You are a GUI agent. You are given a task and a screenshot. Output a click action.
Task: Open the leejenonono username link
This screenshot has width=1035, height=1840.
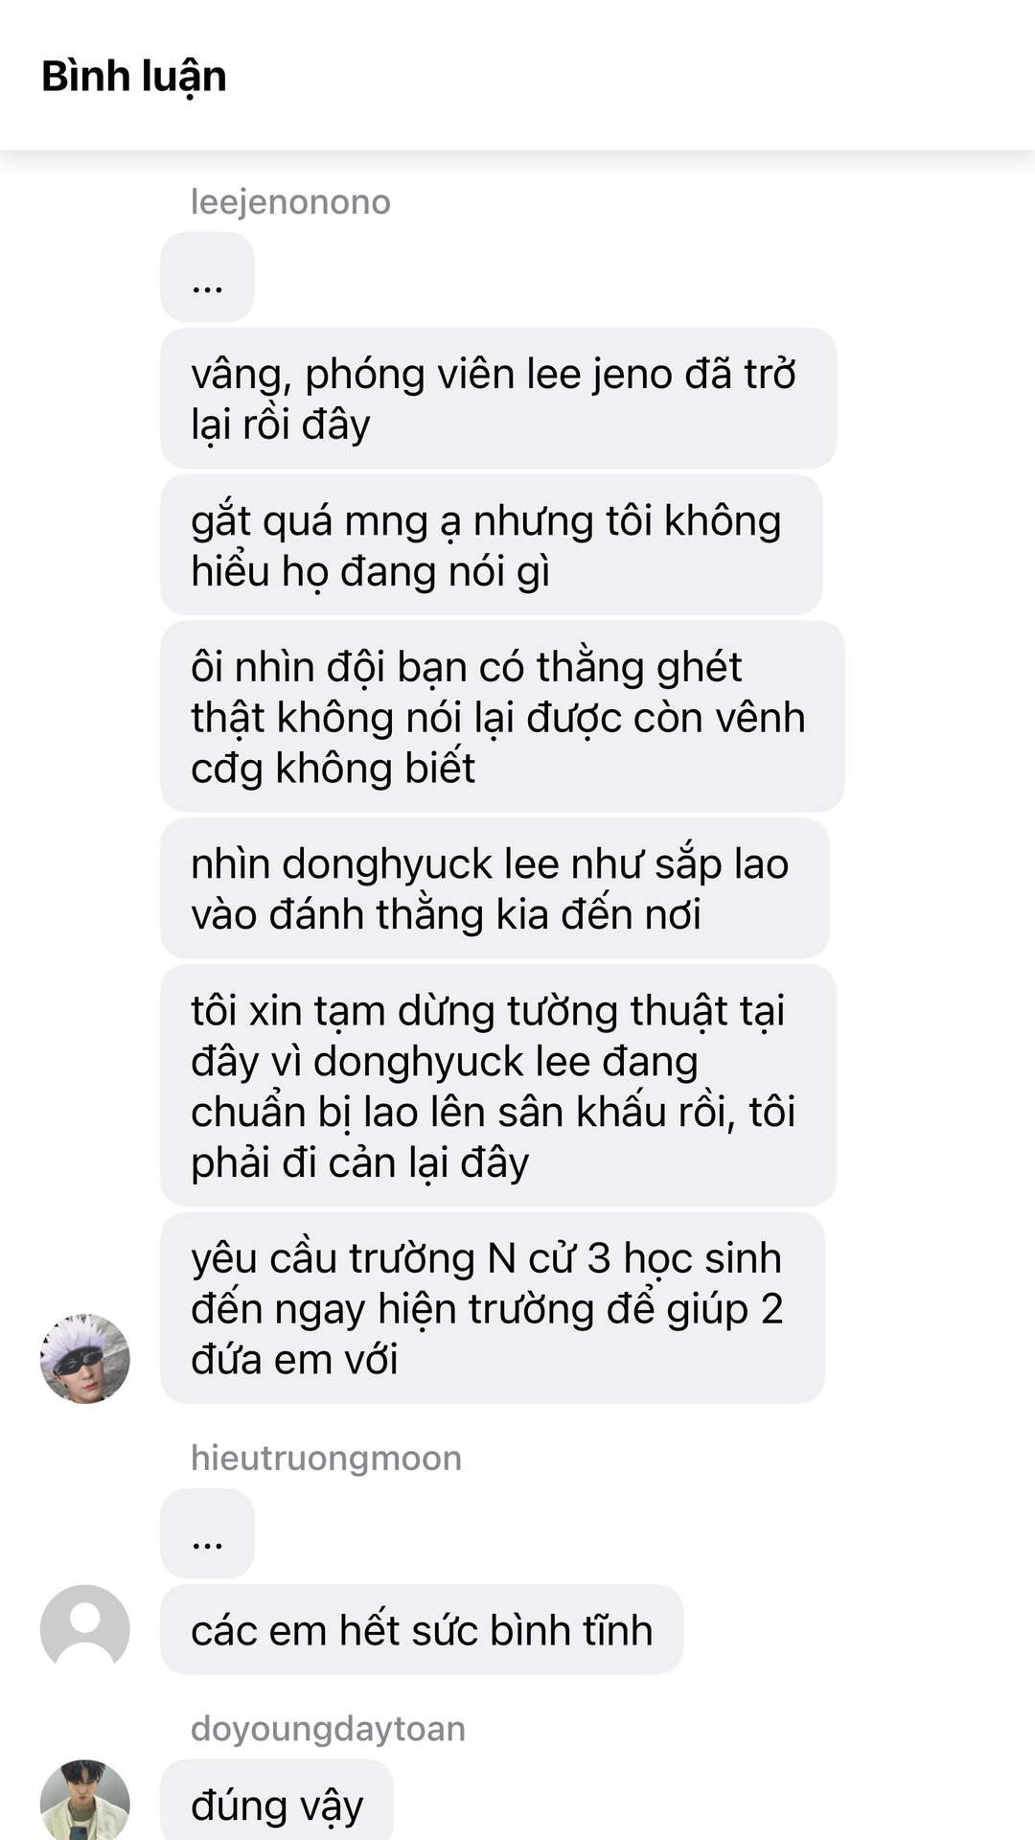coord(290,202)
